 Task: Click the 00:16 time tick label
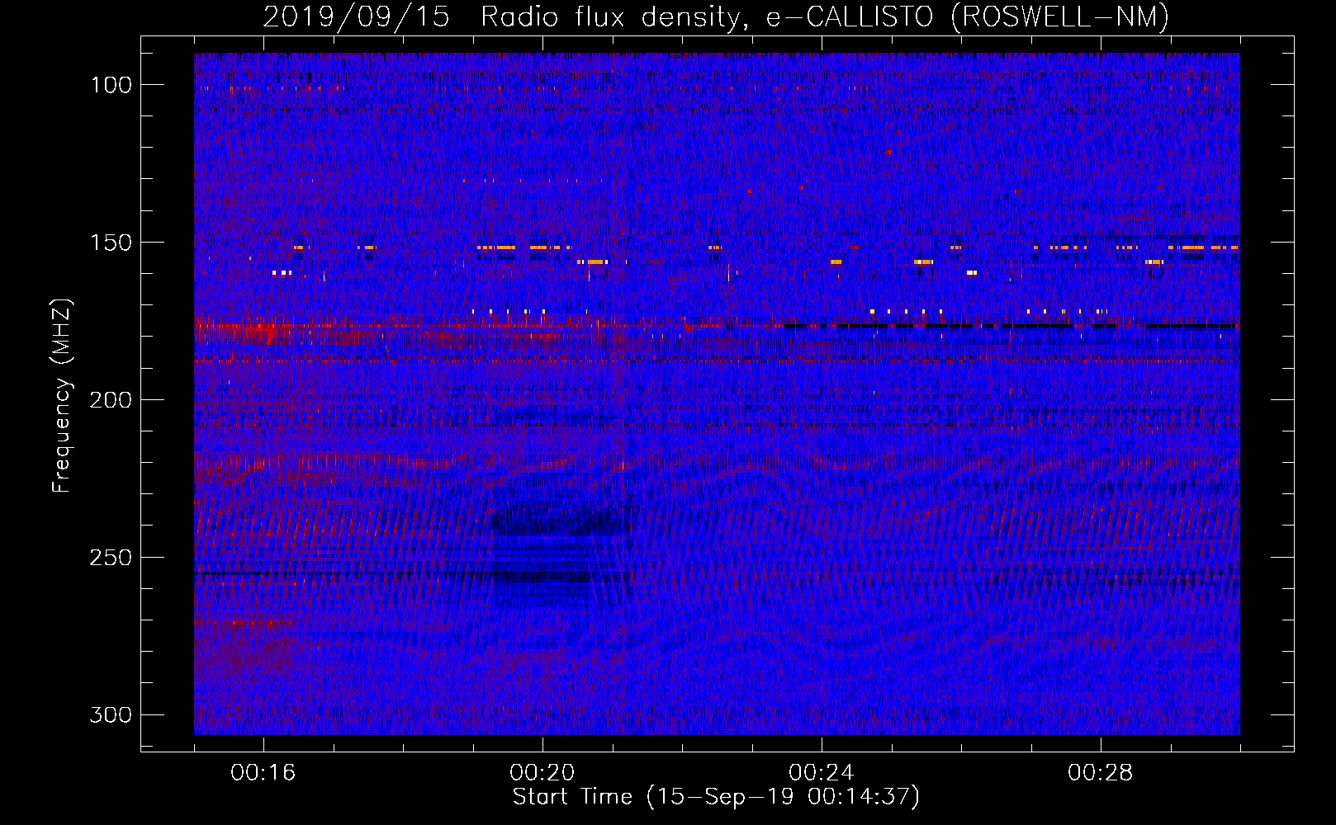[x=263, y=773]
